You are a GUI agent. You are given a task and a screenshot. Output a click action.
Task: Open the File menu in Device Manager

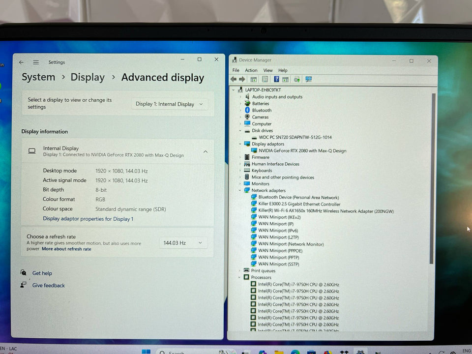tap(236, 70)
